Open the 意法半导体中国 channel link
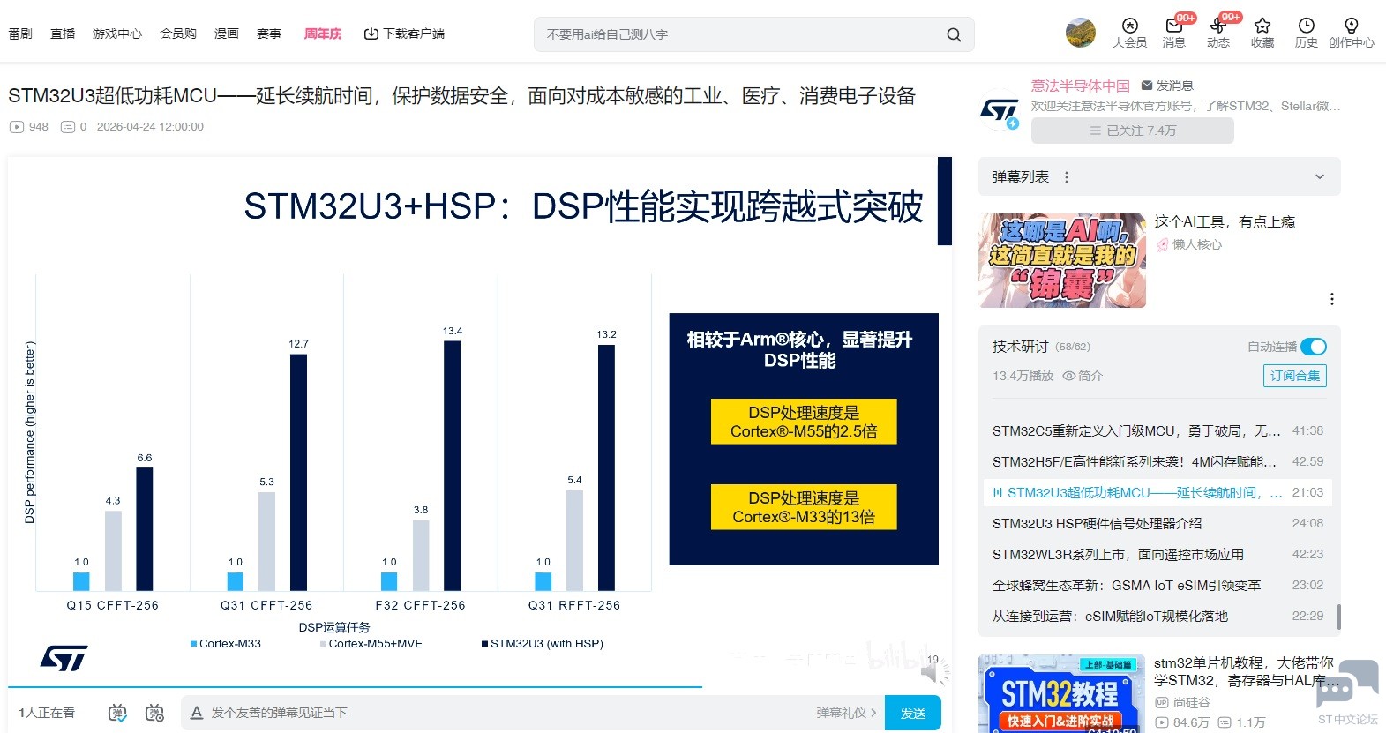Viewport: 1386px width, 733px height. pos(1081,86)
